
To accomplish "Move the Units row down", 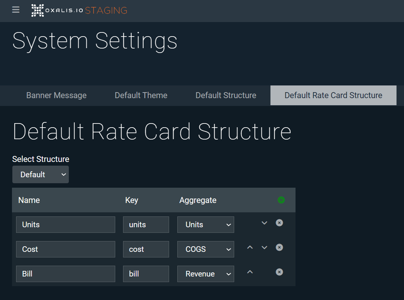I will click(264, 222).
